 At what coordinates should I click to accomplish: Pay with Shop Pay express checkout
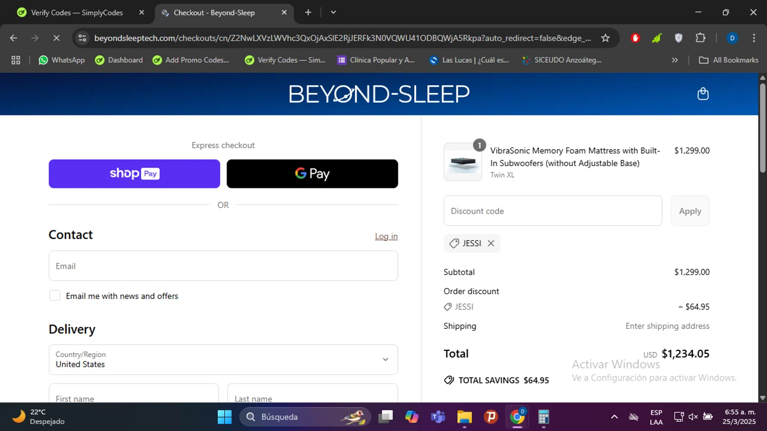click(134, 174)
